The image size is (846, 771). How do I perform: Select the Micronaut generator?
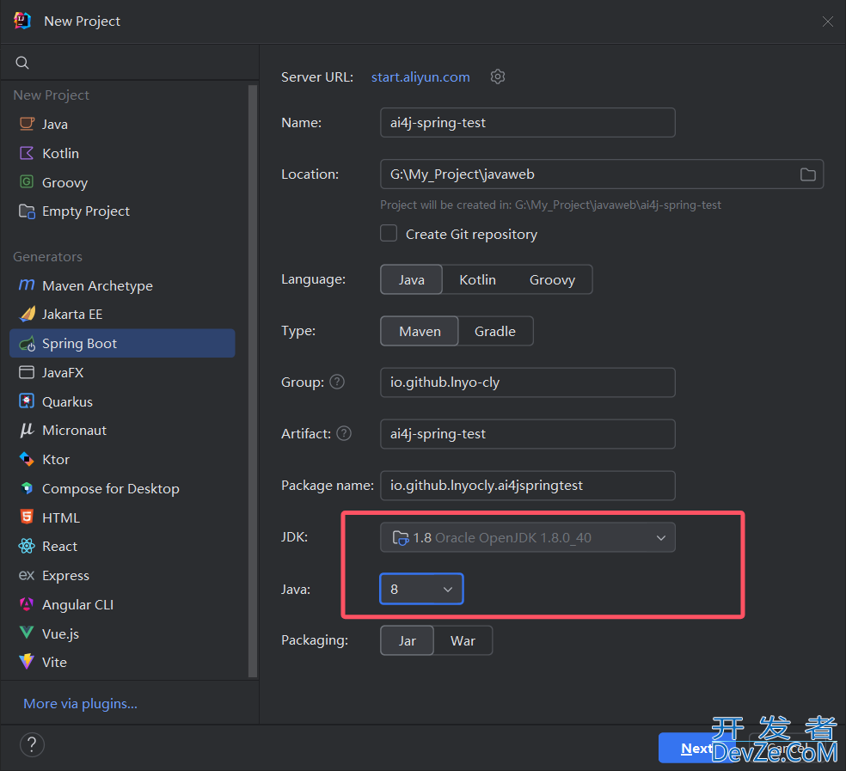point(122,430)
